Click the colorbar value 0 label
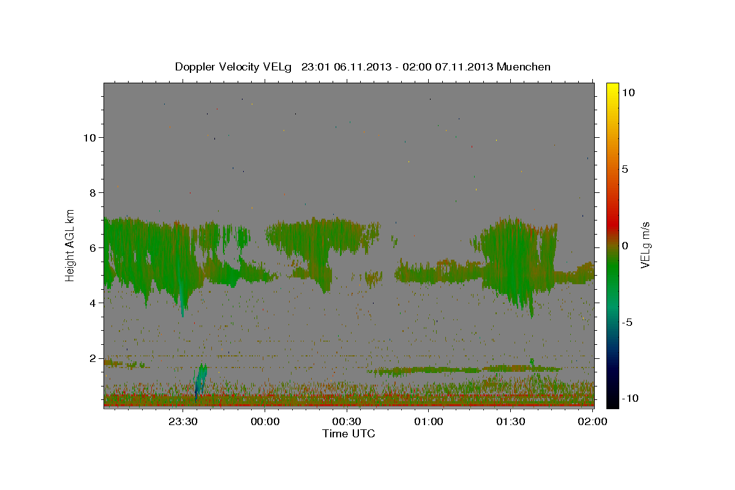The height and width of the screenshot is (490, 735). point(625,246)
